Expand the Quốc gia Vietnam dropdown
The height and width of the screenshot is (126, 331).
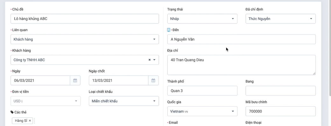point(202,111)
